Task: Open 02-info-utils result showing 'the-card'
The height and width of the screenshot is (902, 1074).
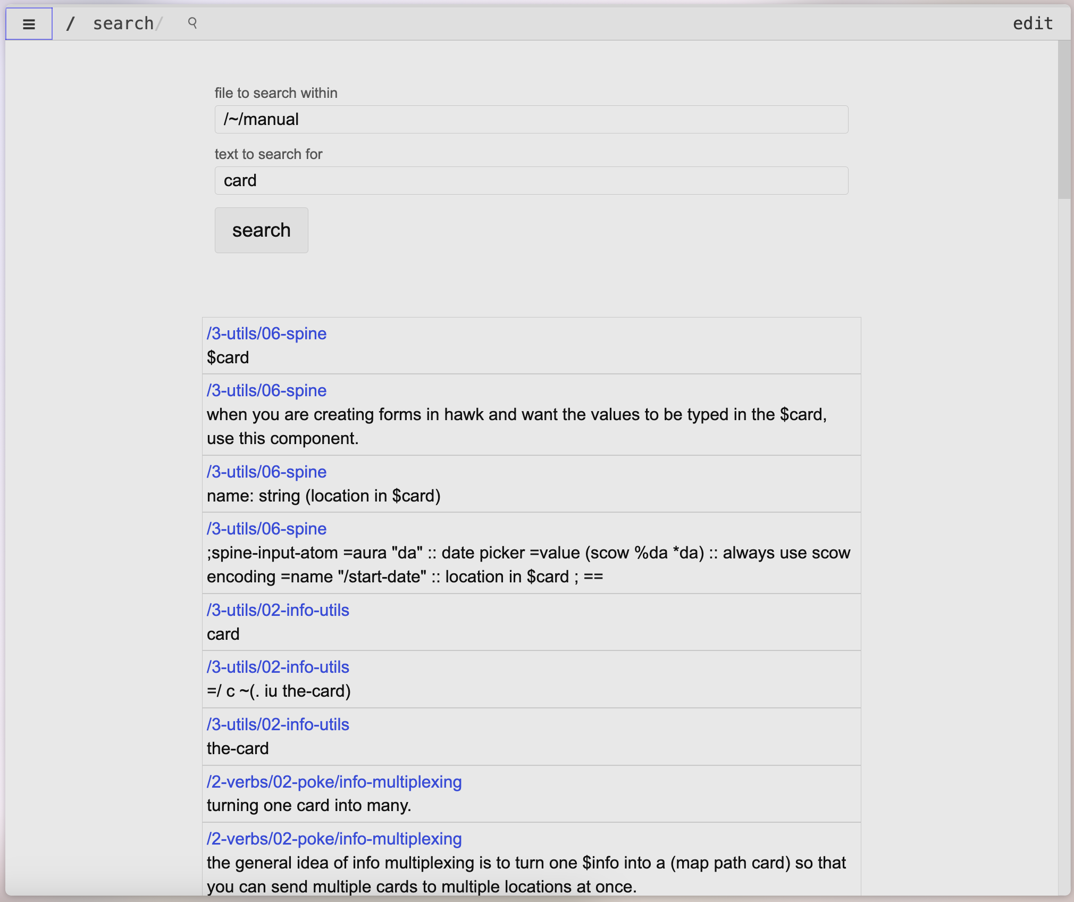Action: point(278,724)
